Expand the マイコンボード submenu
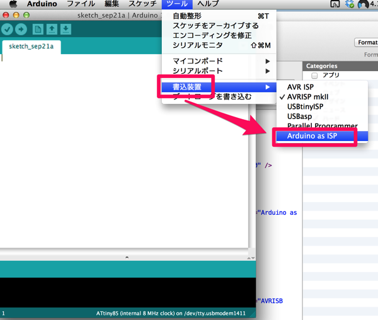Viewport: 378px width, 320px height. pyautogui.click(x=219, y=61)
